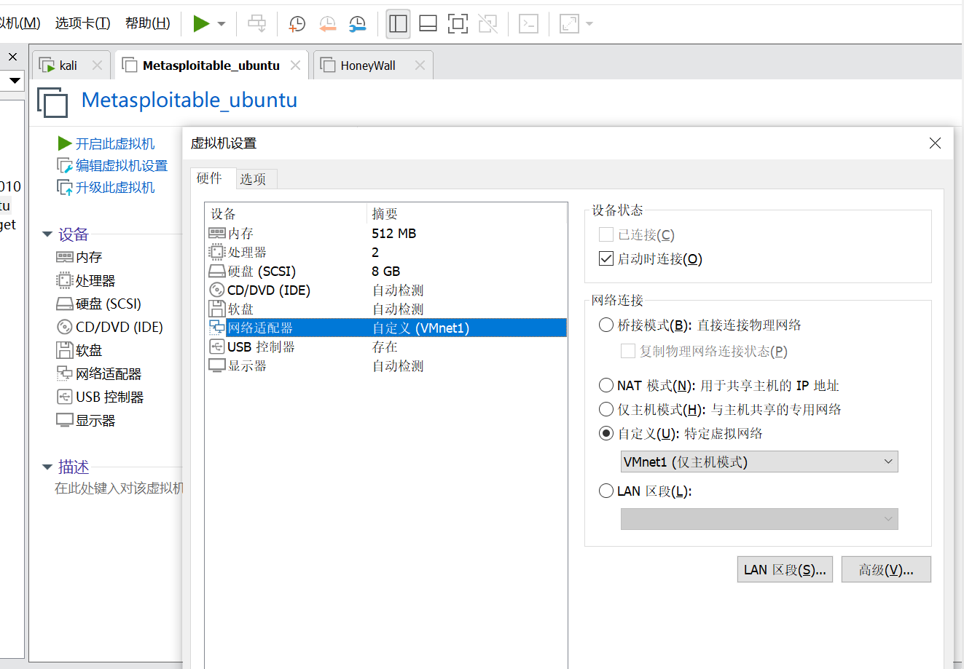
Task: Click the green power-on play button in toolbar
Action: click(x=201, y=23)
